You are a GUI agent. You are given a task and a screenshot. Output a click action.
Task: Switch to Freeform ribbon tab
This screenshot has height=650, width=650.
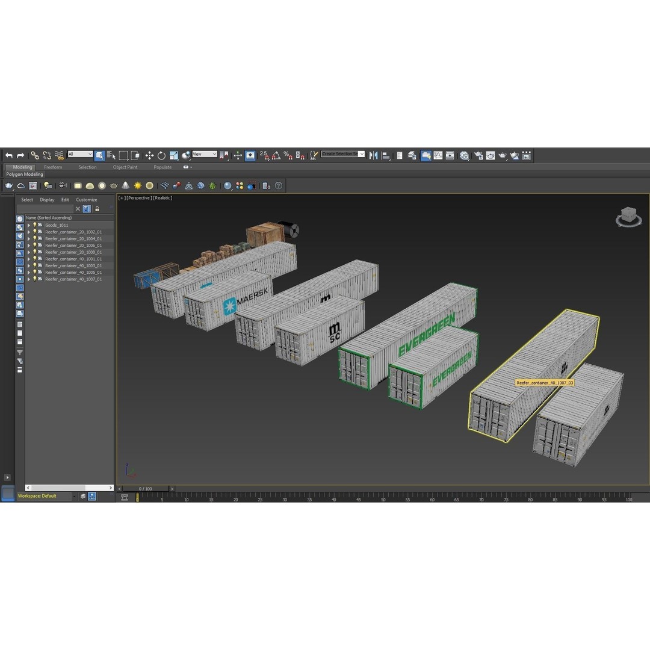pyautogui.click(x=53, y=167)
